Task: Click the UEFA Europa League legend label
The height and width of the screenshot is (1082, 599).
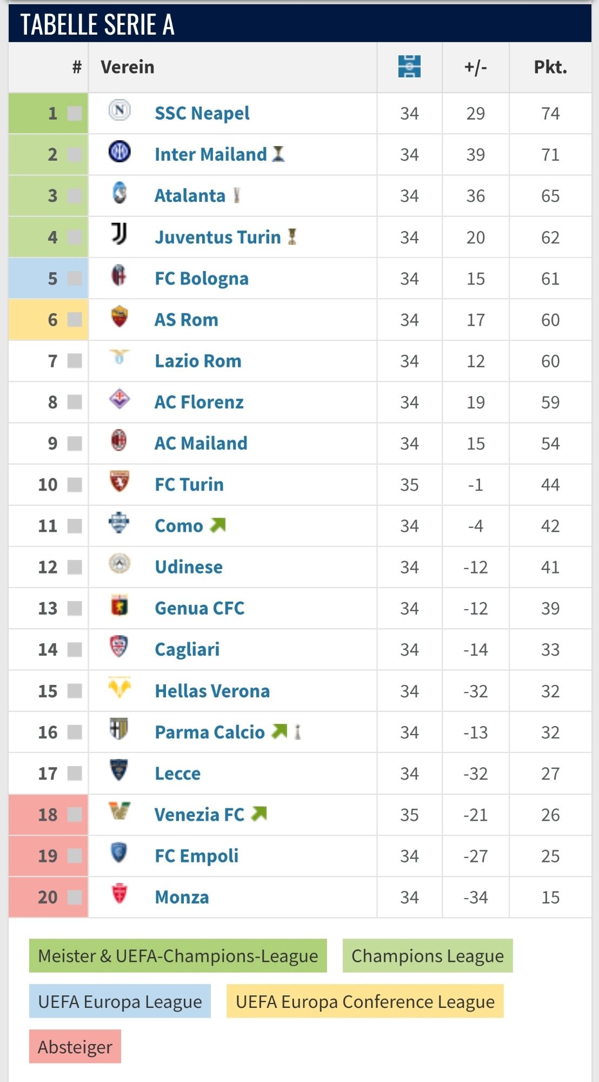Action: coord(120,1001)
